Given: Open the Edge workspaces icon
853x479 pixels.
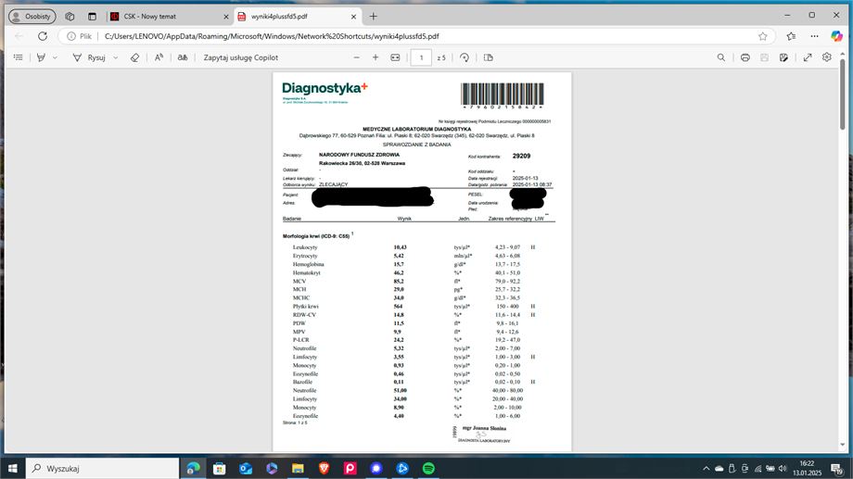Looking at the screenshot, I should 70,17.
